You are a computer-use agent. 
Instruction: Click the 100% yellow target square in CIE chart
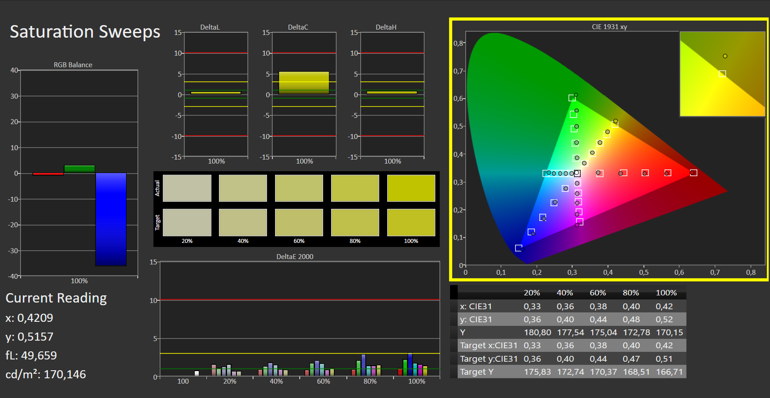tap(615, 124)
